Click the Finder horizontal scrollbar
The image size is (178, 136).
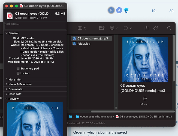coord(133,111)
